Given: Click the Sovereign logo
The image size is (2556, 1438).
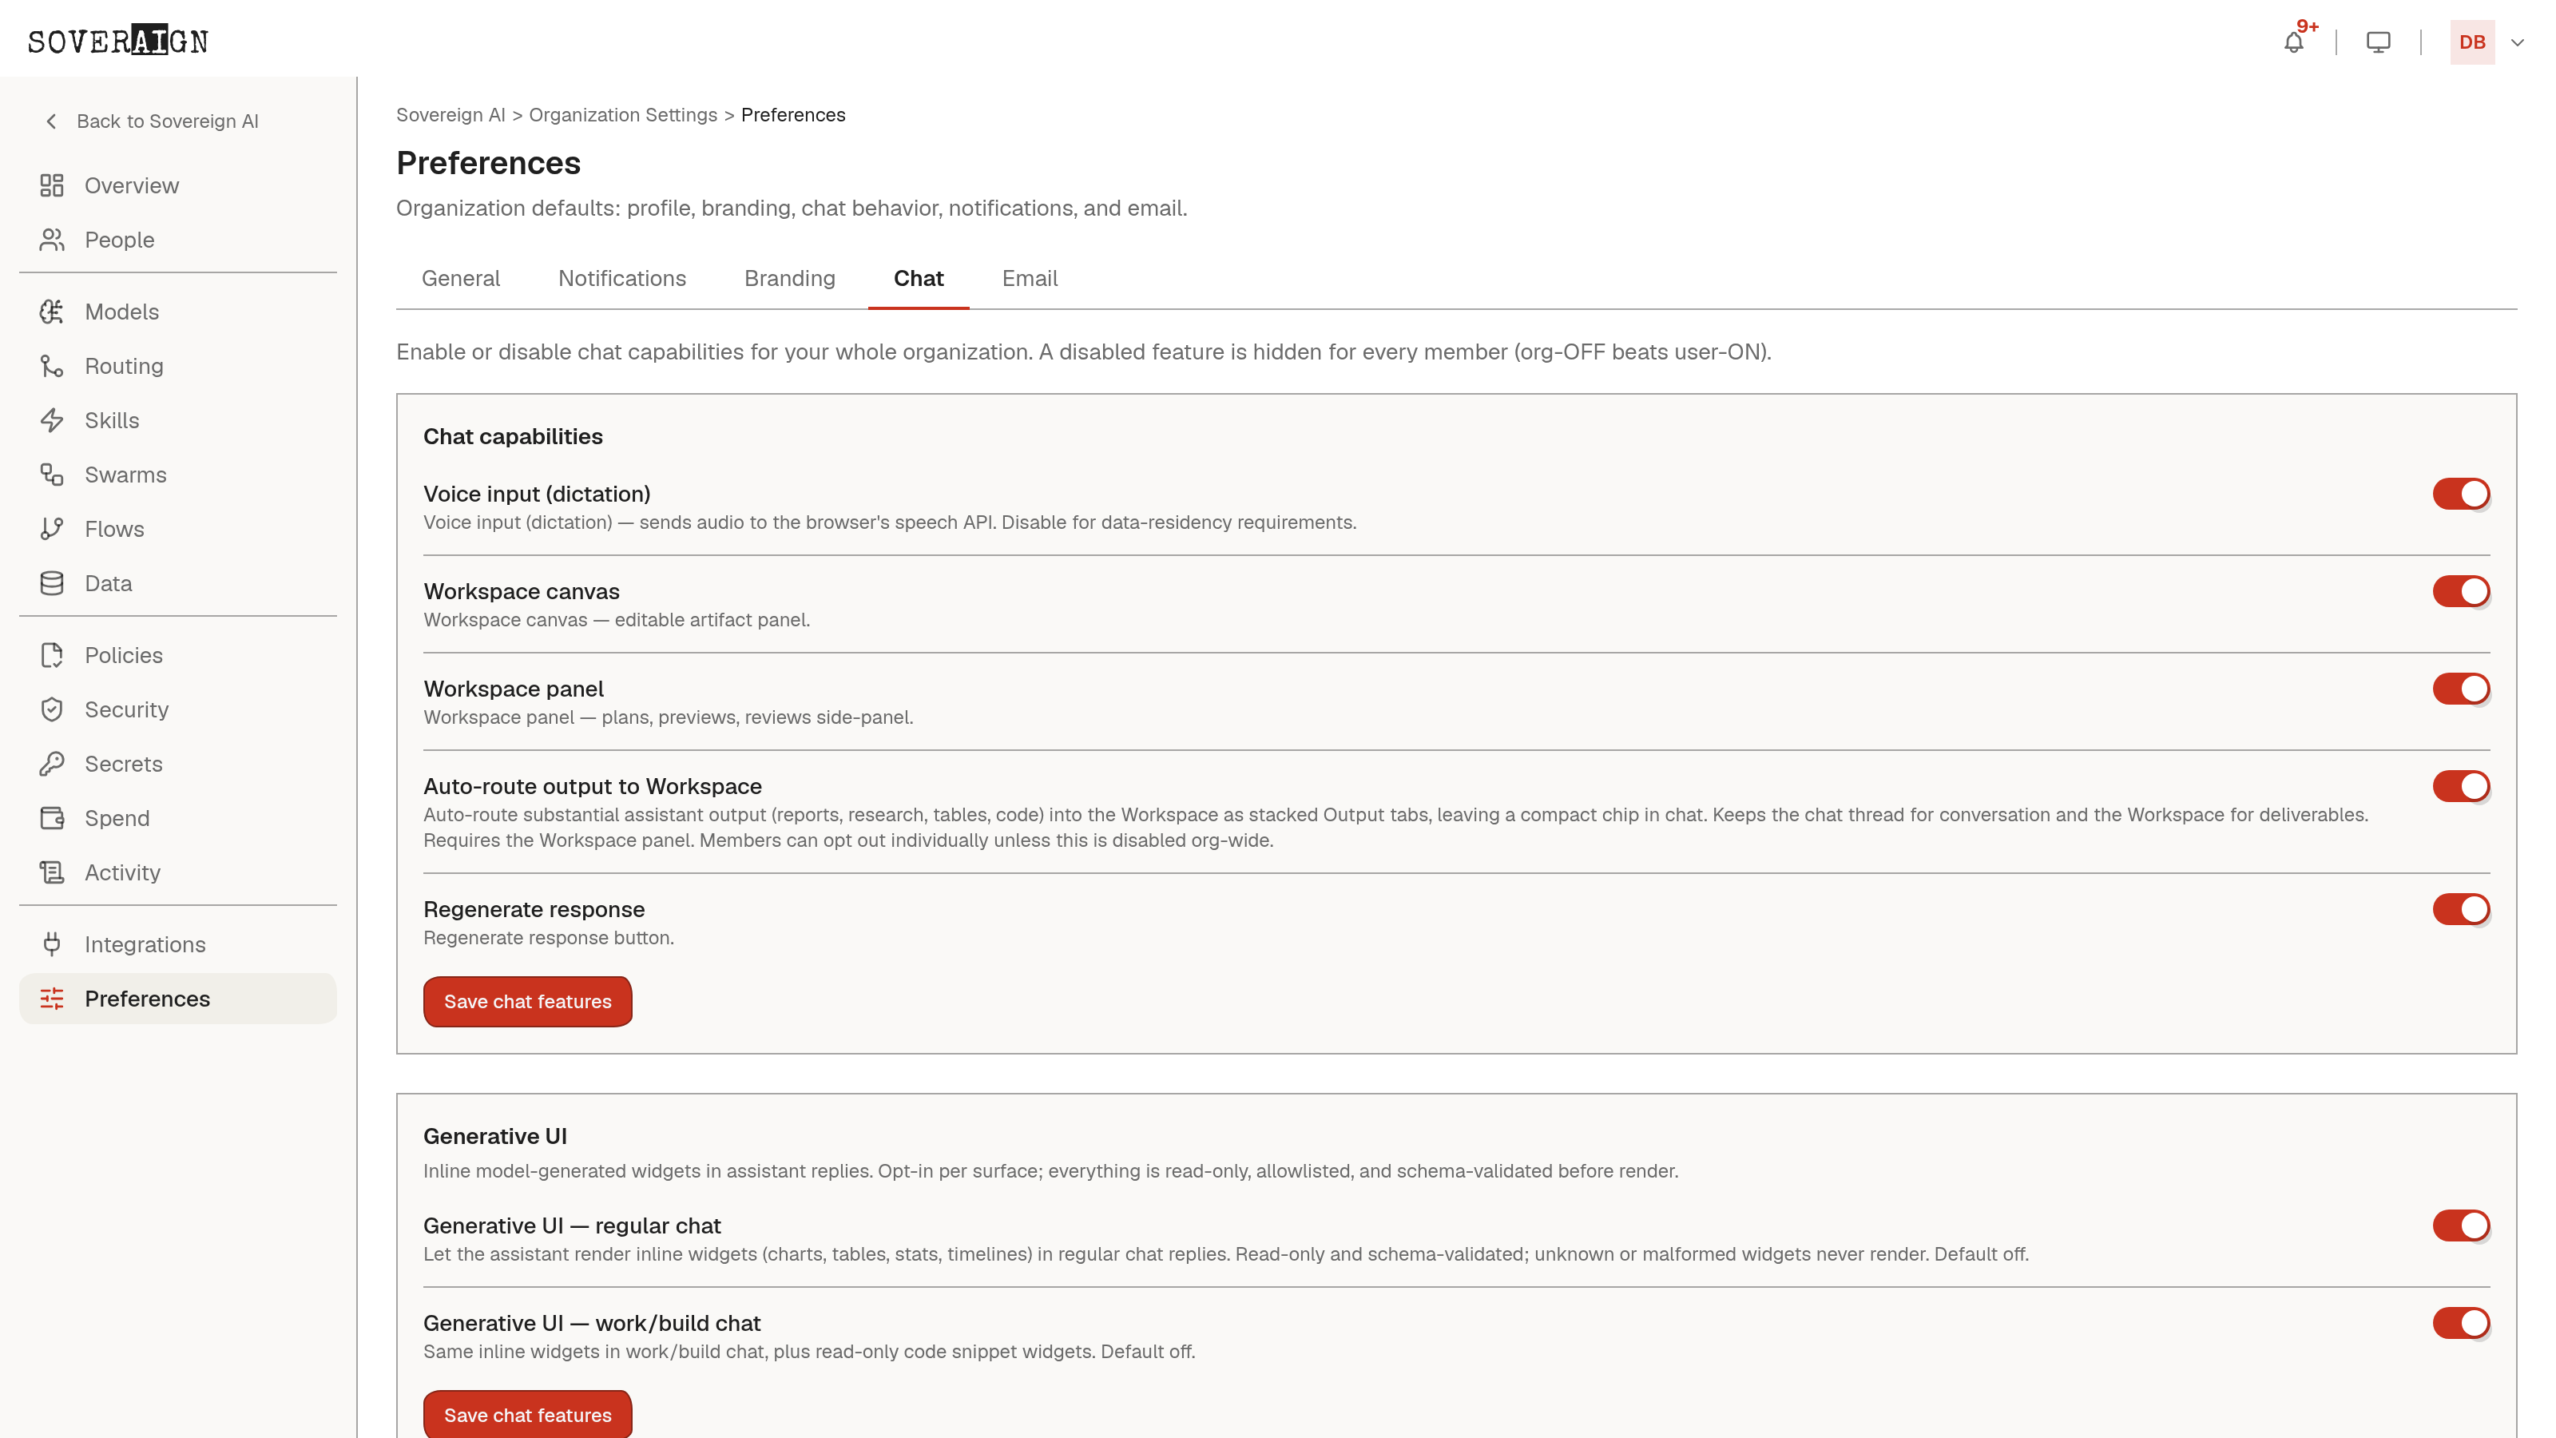Looking at the screenshot, I should click(x=118, y=41).
